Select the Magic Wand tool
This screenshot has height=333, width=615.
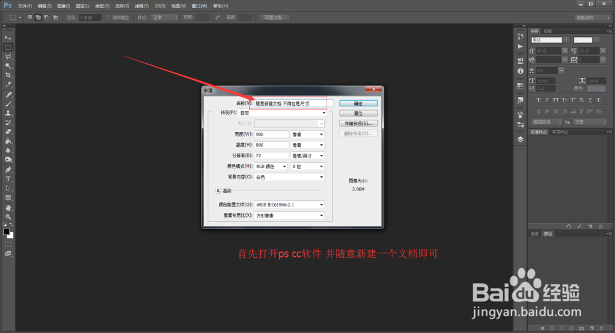coord(8,66)
